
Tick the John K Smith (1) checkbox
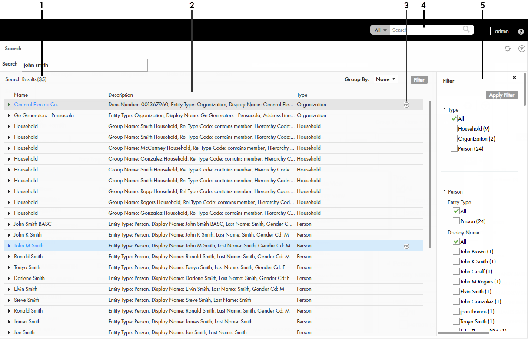pyautogui.click(x=456, y=261)
